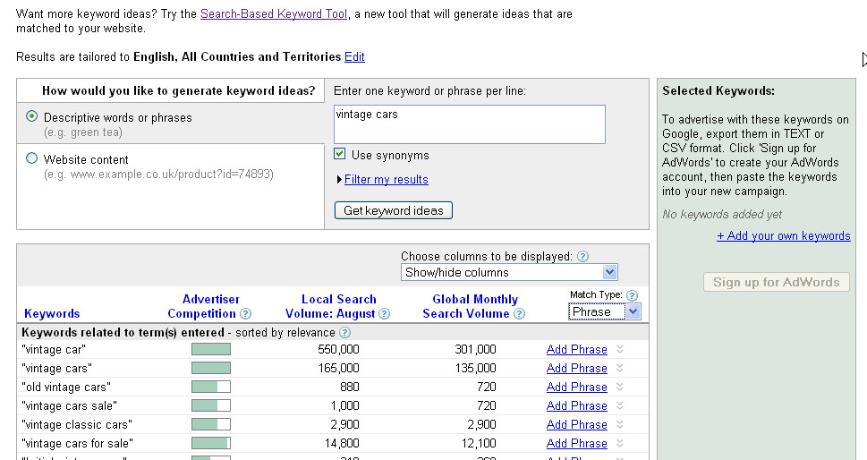Select Website content radio button
The width and height of the screenshot is (867, 460).
(32, 158)
